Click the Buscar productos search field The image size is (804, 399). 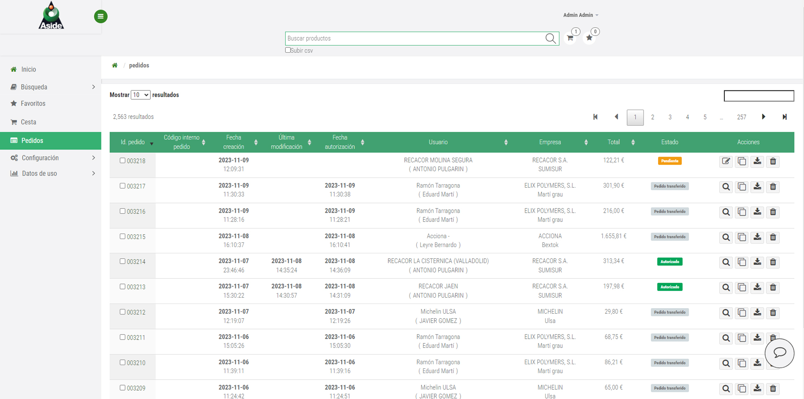[x=415, y=39]
